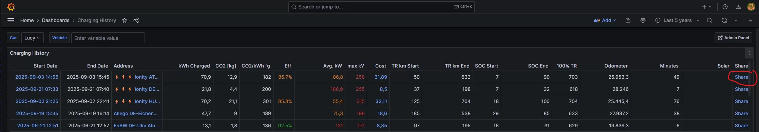This screenshot has height=132, width=759.
Task: Click cost value 18,6
Action: click(x=382, y=113)
